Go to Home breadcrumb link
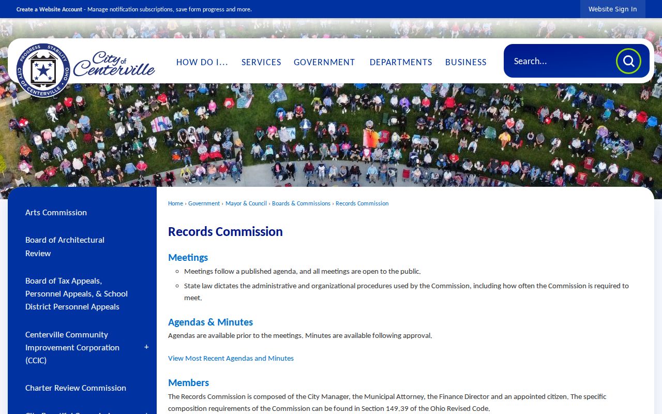This screenshot has width=662, height=414. 175,203
